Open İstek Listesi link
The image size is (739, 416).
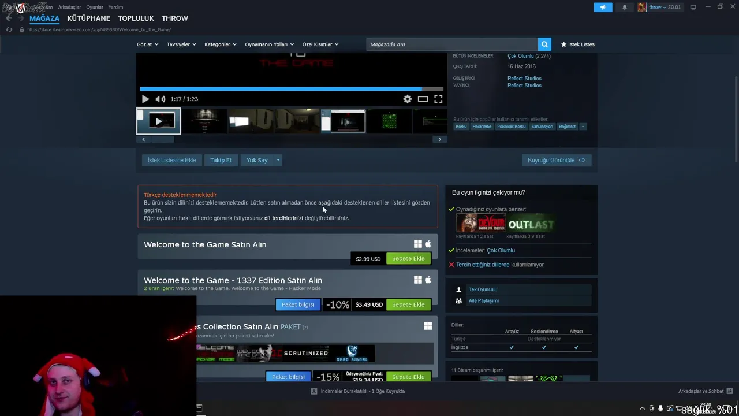click(x=578, y=44)
